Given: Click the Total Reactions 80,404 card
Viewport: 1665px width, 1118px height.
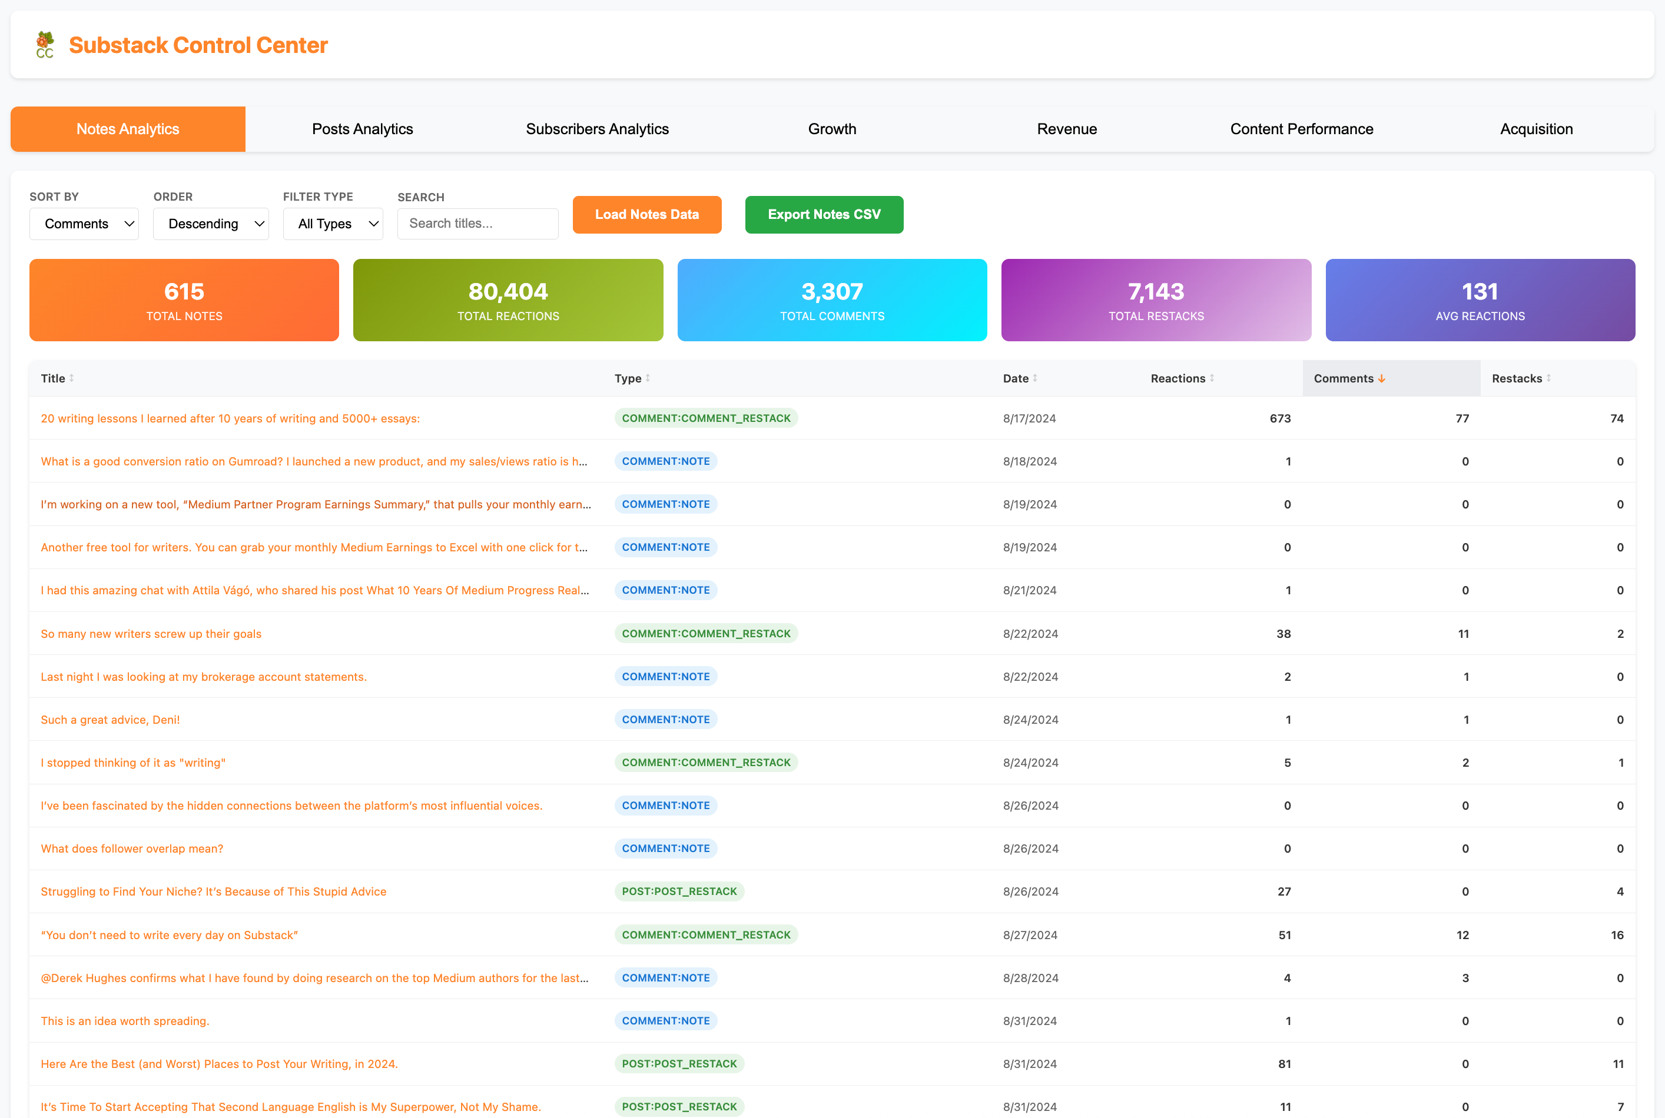Looking at the screenshot, I should click(x=508, y=300).
